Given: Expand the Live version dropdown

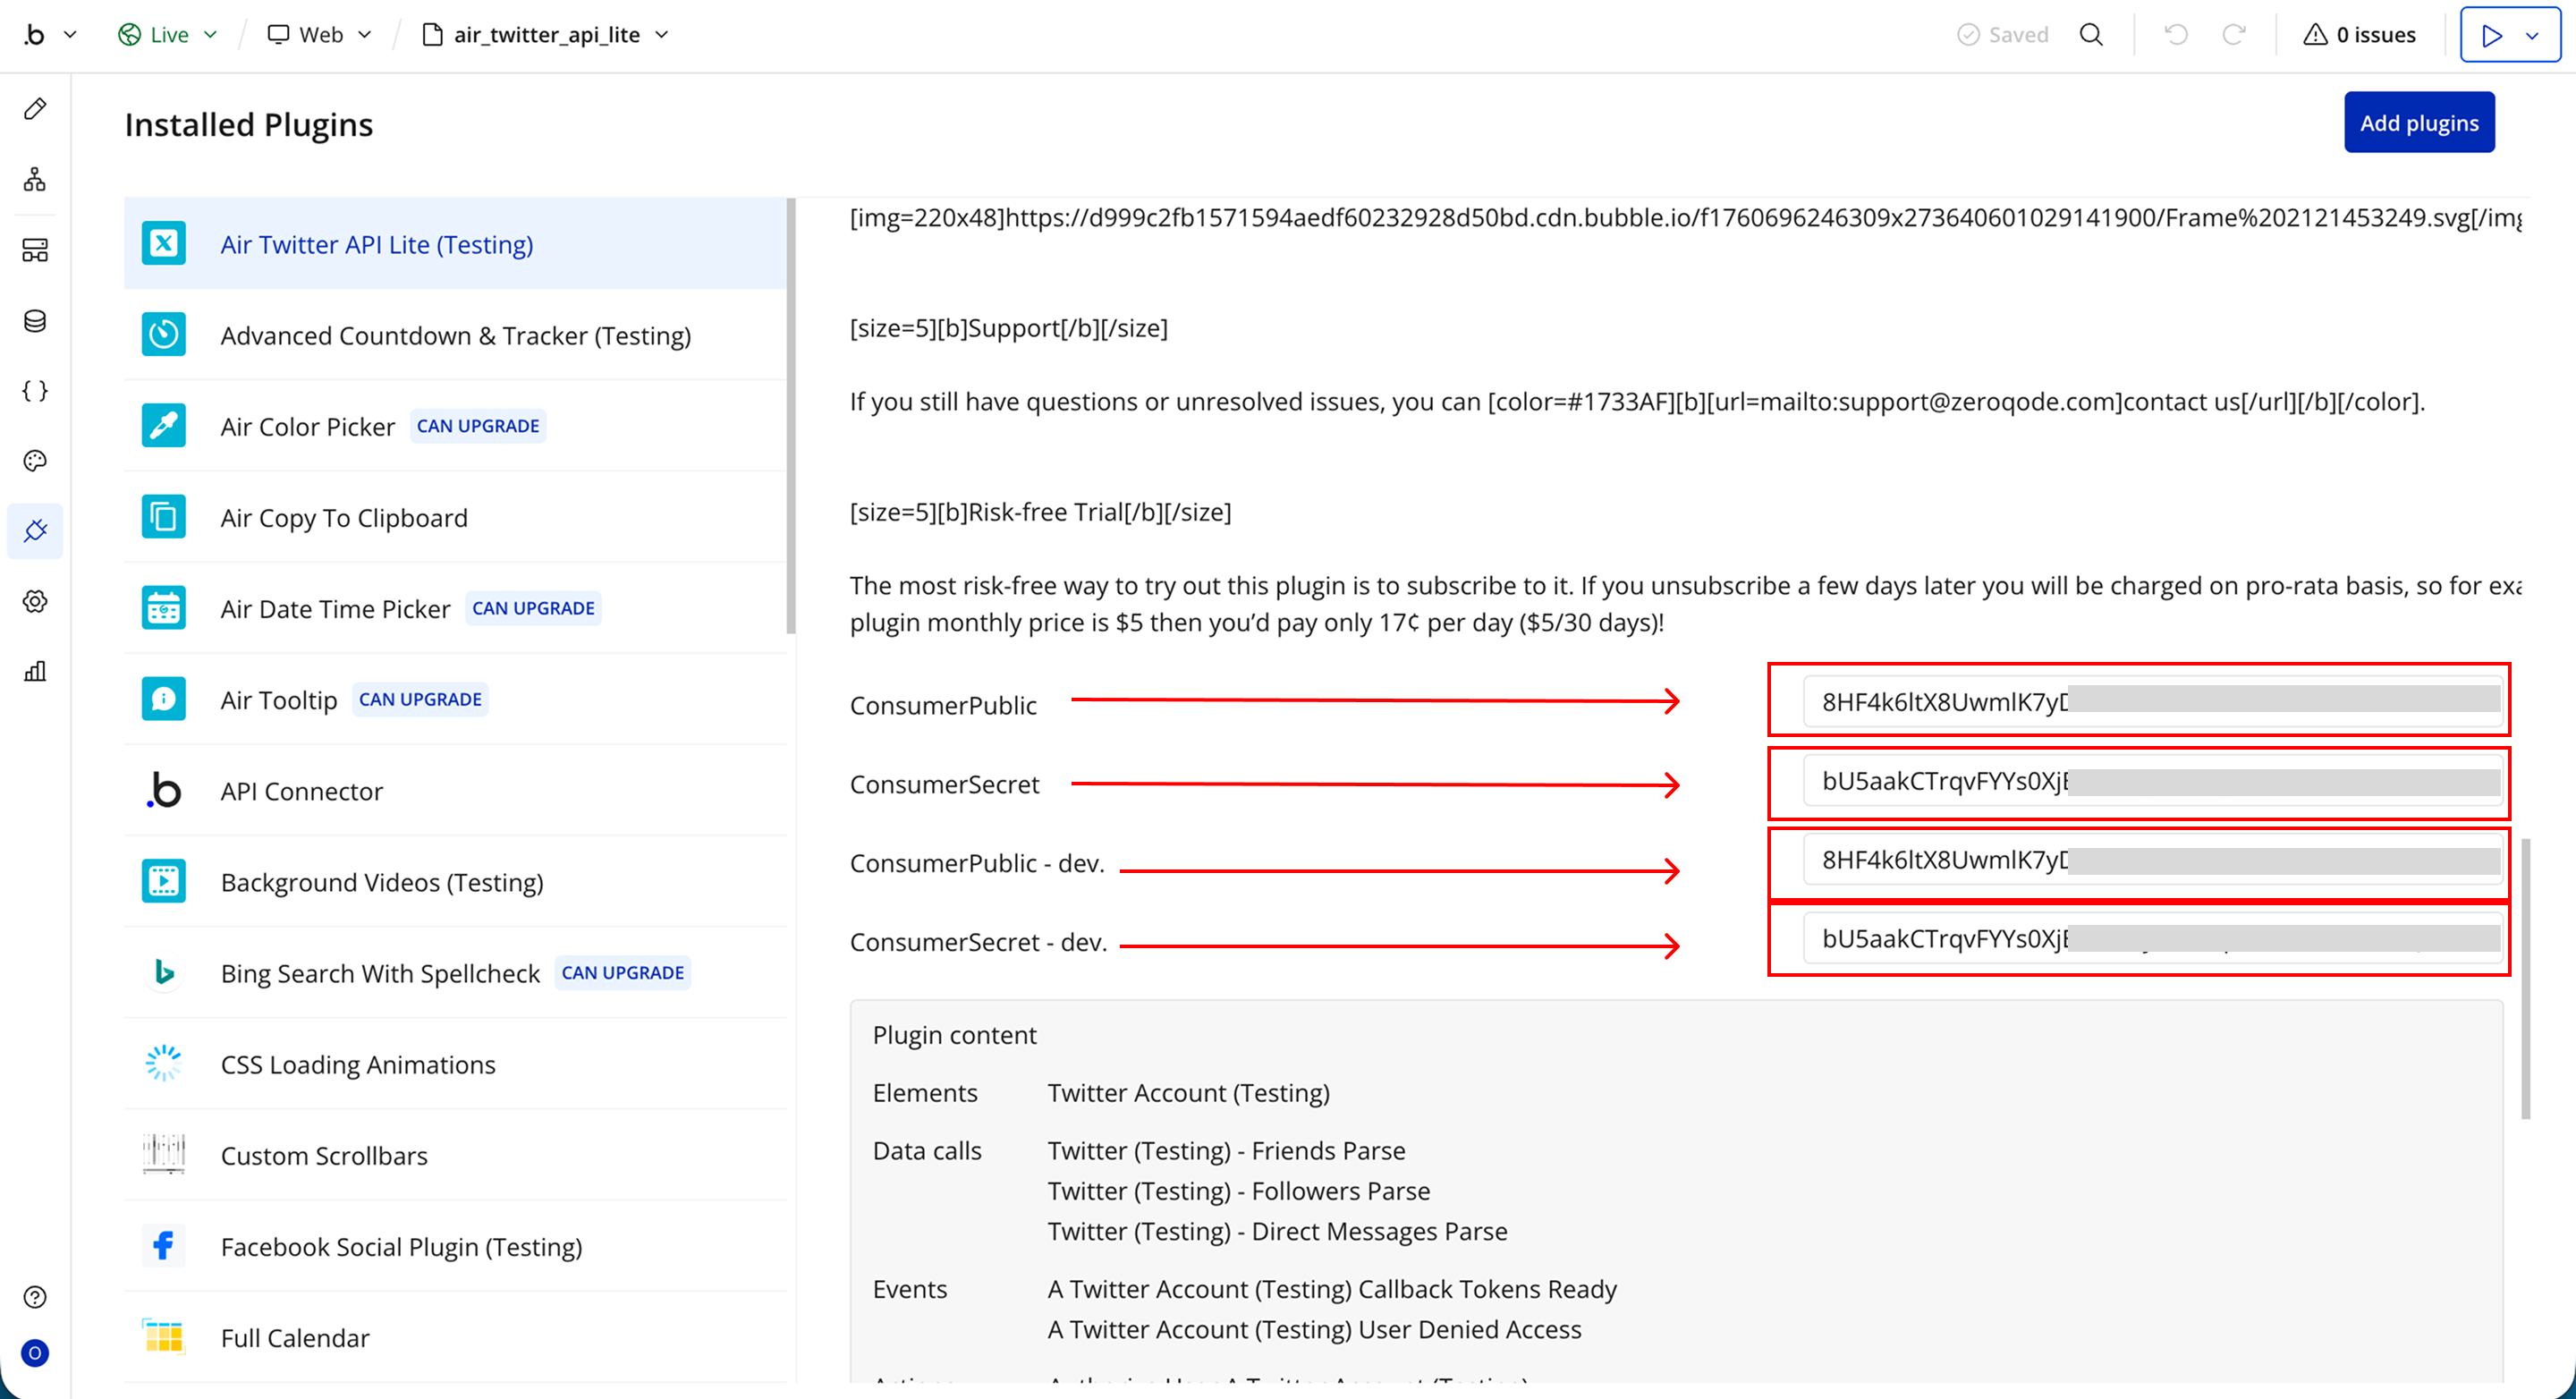Looking at the screenshot, I should coord(168,35).
